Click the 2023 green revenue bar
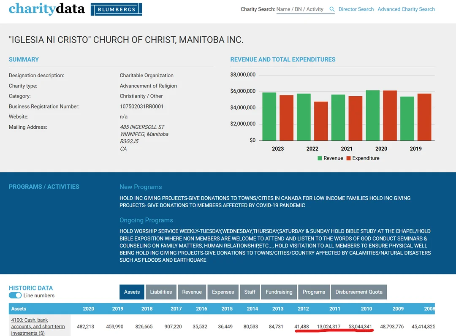Image resolution: width=456 pixels, height=336 pixels. click(x=269, y=117)
